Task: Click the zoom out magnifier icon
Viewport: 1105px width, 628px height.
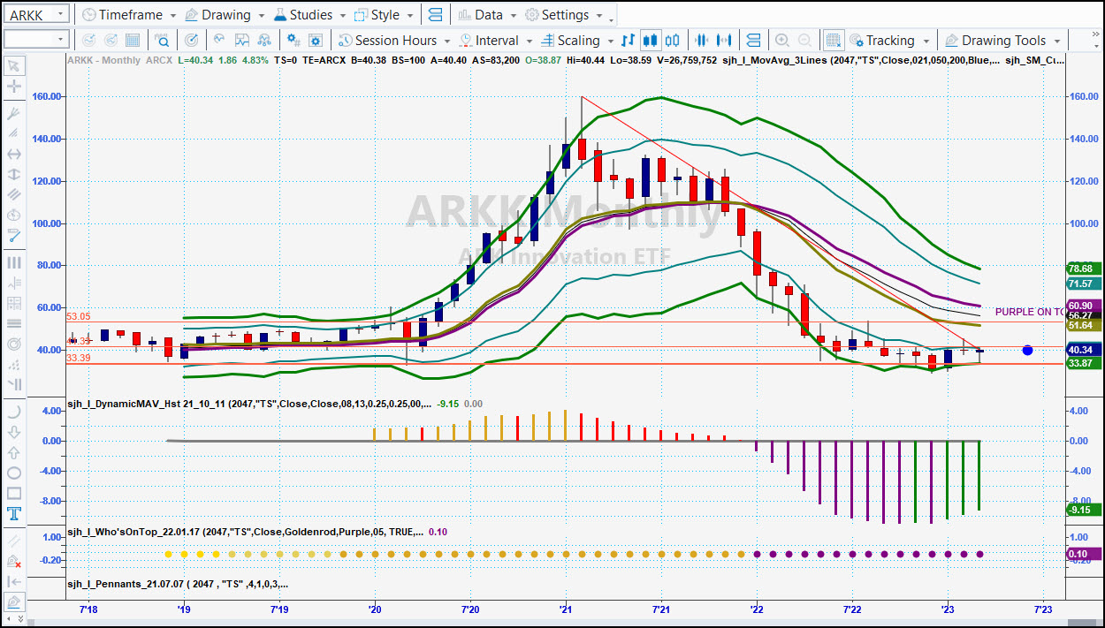Action: 804,40
